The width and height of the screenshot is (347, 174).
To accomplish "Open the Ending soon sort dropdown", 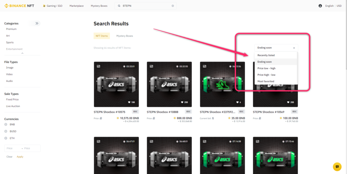I will click(x=276, y=47).
